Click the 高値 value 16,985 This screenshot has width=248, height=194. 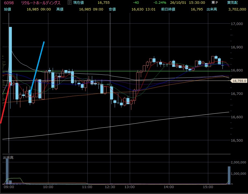85,9
